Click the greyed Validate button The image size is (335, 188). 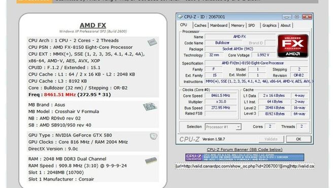[x=271, y=139]
